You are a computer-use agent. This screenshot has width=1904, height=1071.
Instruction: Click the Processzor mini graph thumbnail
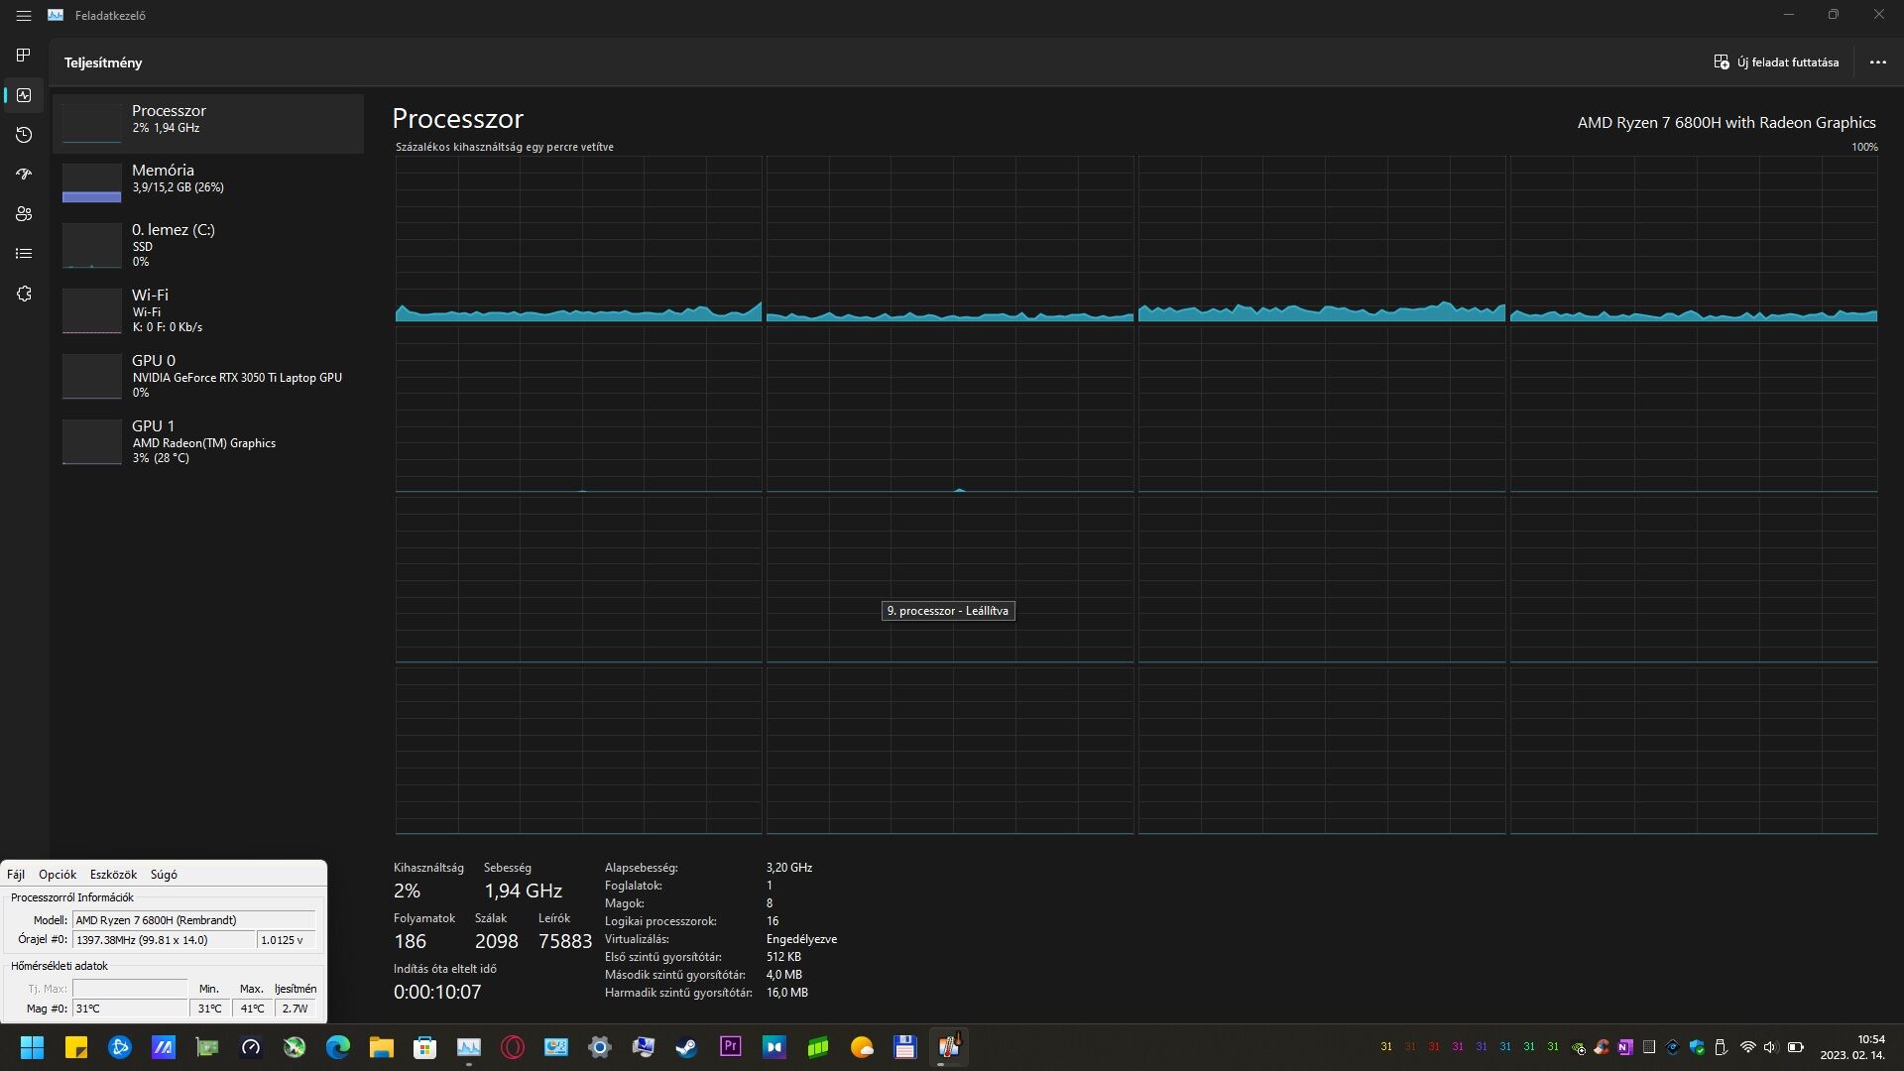[91, 124]
